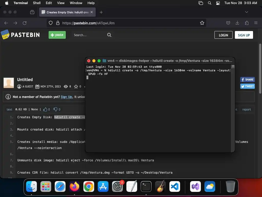This screenshot has height=197, width=262.
Task: Click the Sign Up link in notice
Action: point(66,97)
